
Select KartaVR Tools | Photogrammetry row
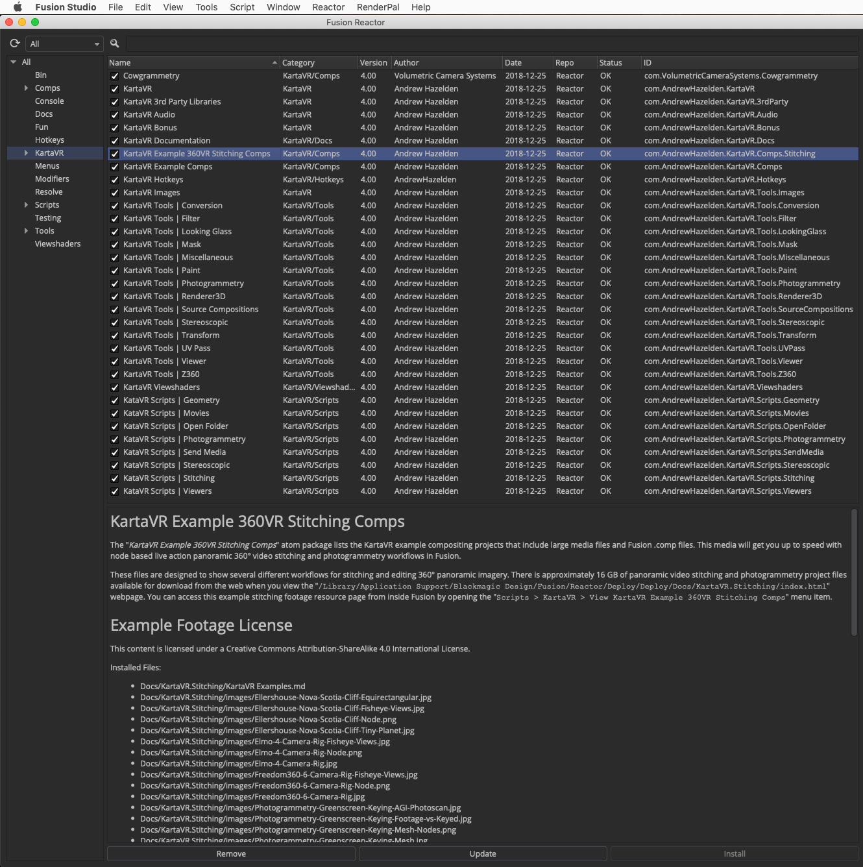483,284
